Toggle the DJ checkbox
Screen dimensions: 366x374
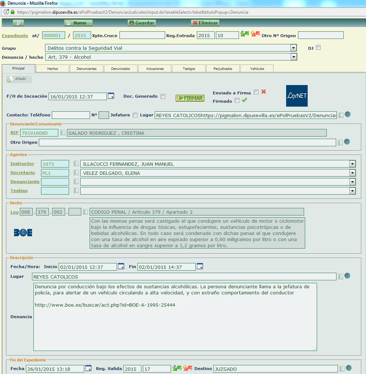(318, 48)
